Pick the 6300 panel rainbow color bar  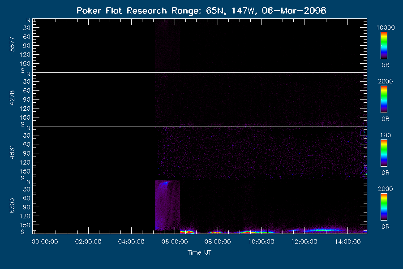click(384, 207)
